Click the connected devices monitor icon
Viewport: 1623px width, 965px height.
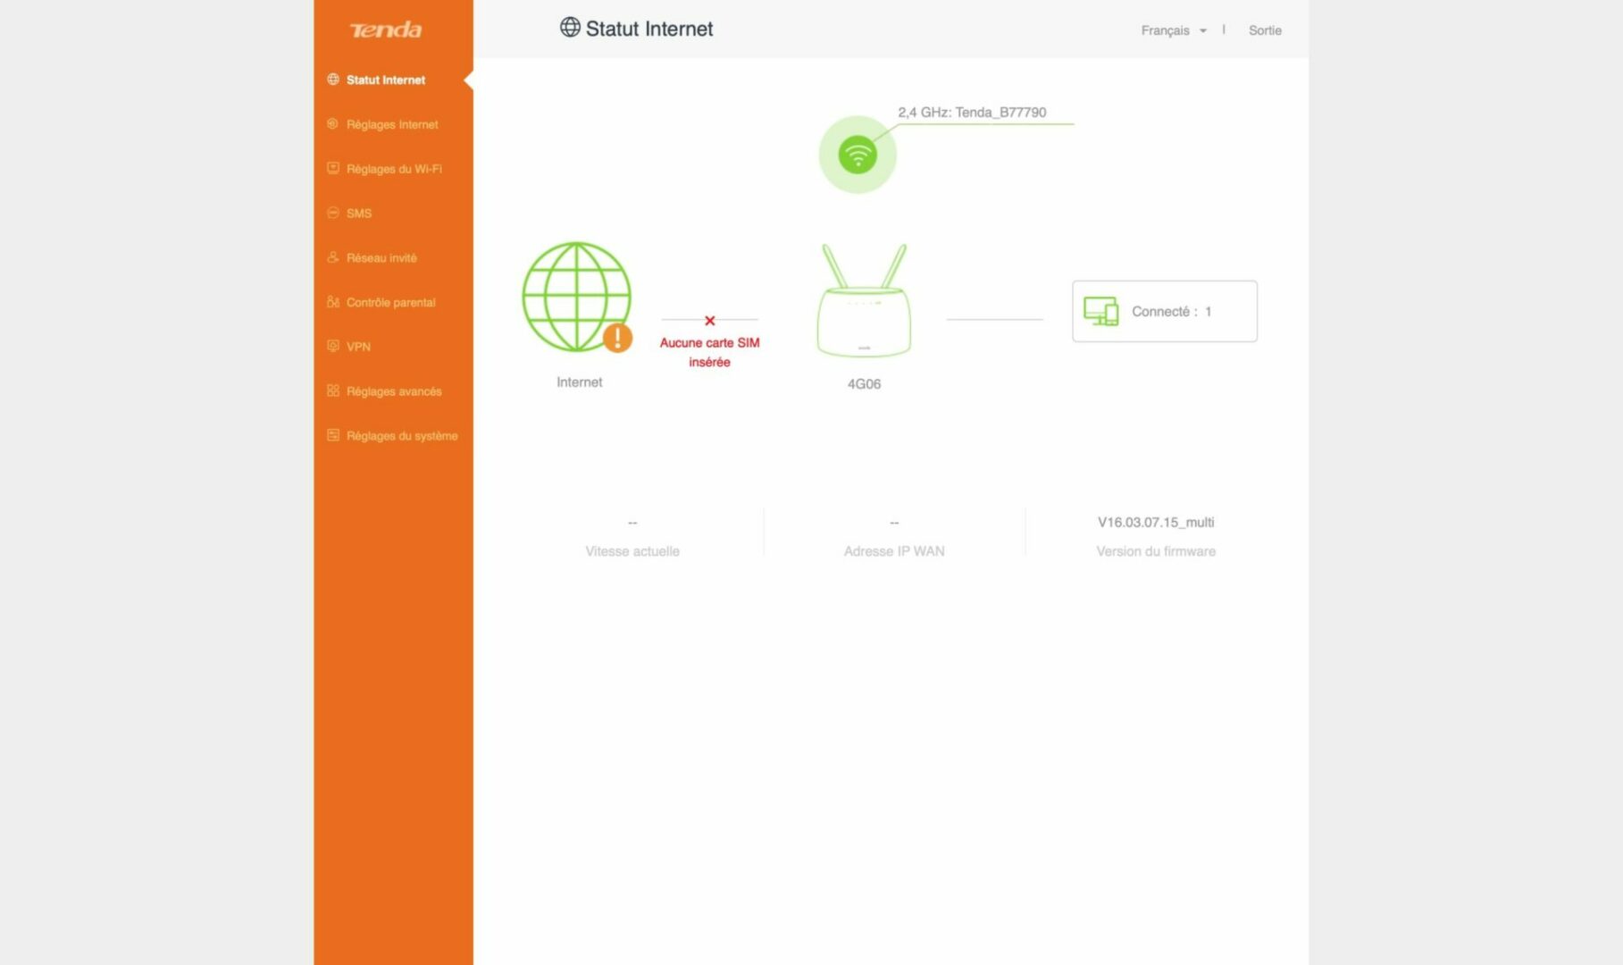[1100, 311]
